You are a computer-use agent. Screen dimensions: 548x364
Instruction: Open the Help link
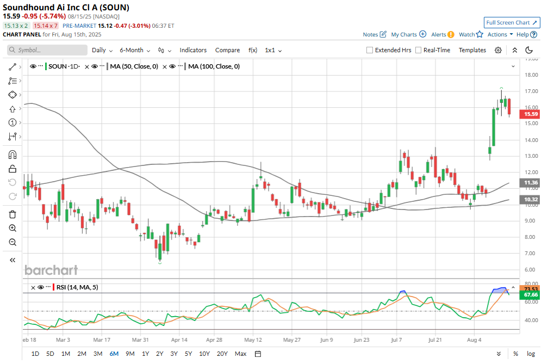526,34
